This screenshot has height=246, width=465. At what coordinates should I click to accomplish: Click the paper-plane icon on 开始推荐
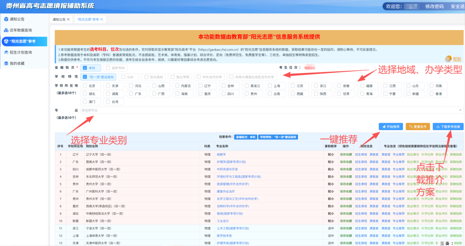(384, 127)
